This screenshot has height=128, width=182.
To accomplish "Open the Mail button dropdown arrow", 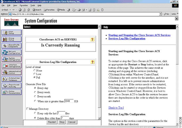I will pos(76,10).
